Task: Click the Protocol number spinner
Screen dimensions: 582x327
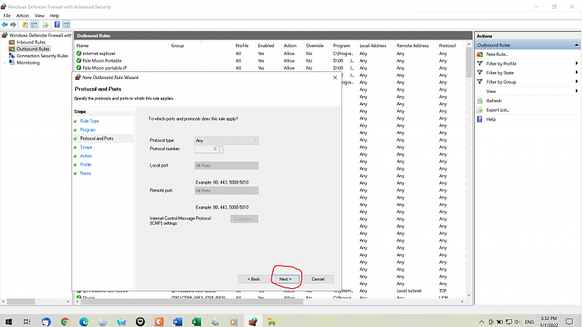Action: point(220,149)
